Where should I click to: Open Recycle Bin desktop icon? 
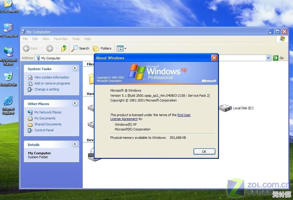tap(8, 78)
